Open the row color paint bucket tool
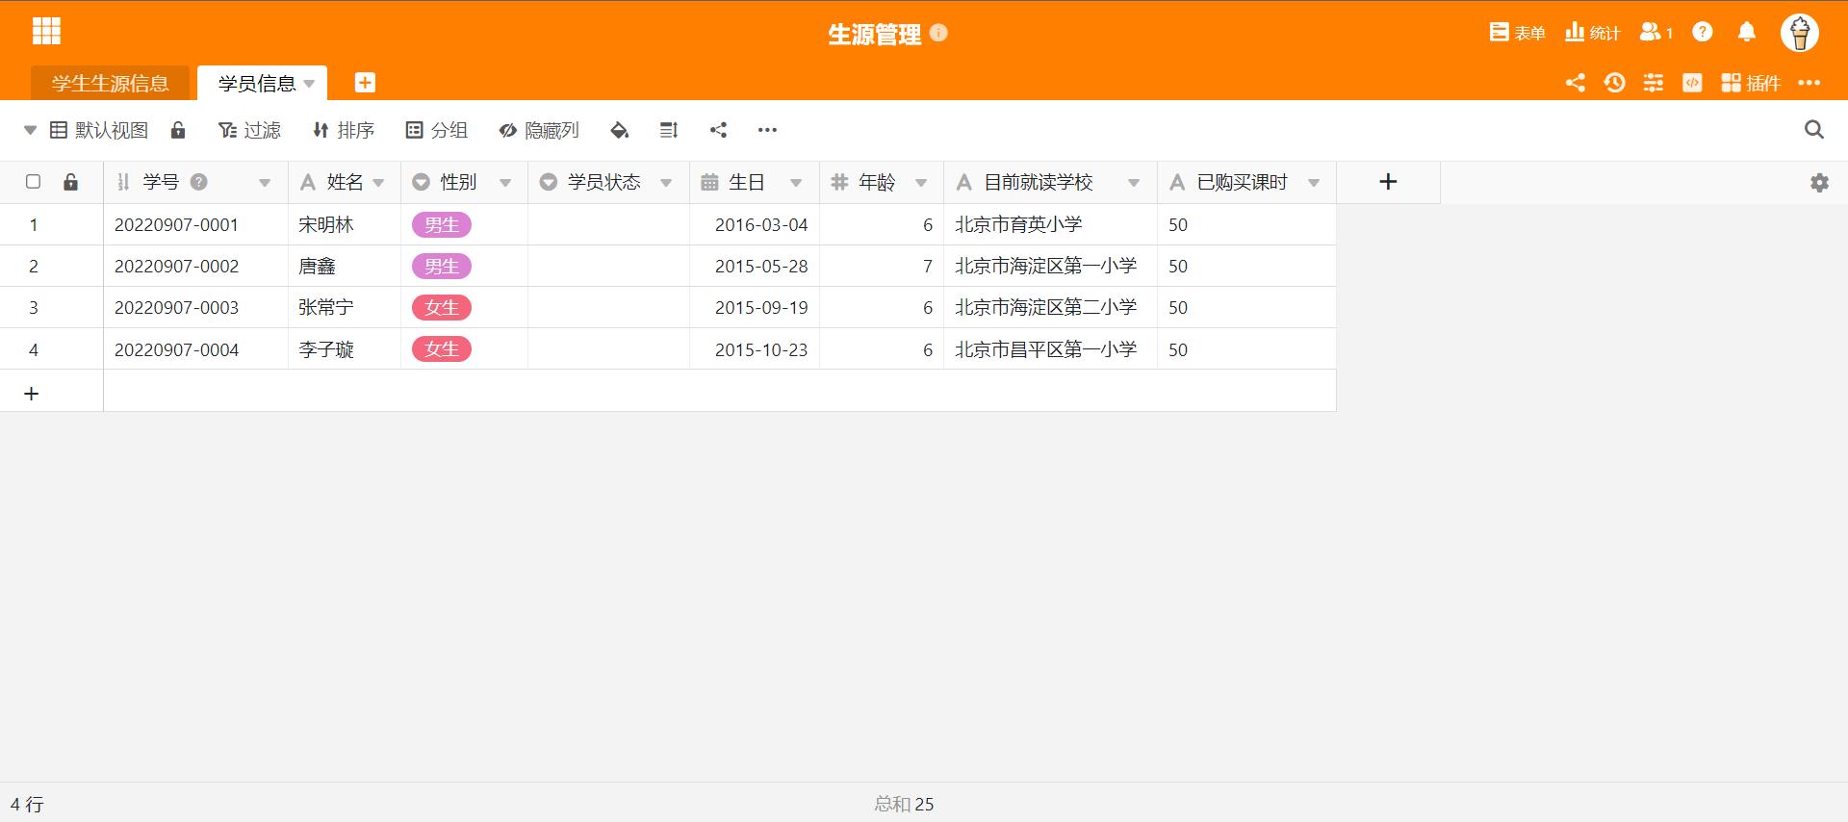 [620, 130]
